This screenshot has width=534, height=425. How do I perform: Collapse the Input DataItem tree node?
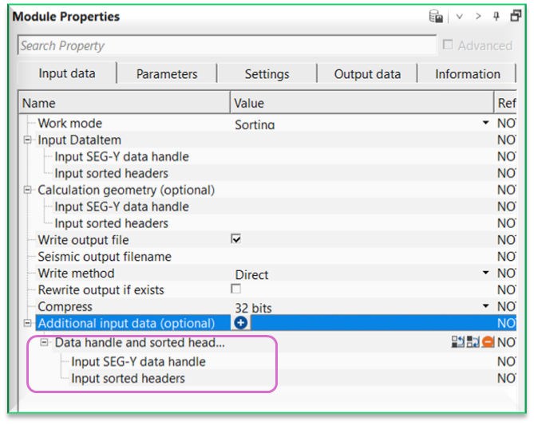coord(29,140)
